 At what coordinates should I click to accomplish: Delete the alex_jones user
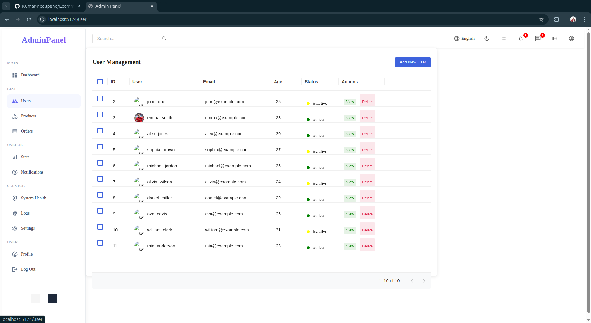tap(367, 134)
